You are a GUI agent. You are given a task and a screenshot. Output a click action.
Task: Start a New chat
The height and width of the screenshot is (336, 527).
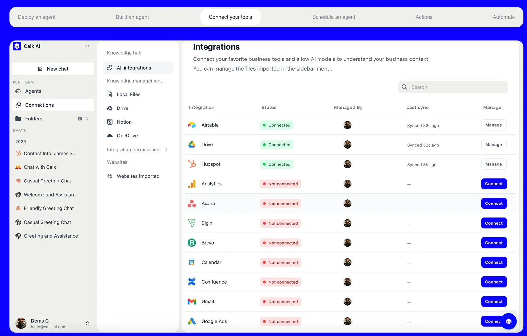coord(53,69)
